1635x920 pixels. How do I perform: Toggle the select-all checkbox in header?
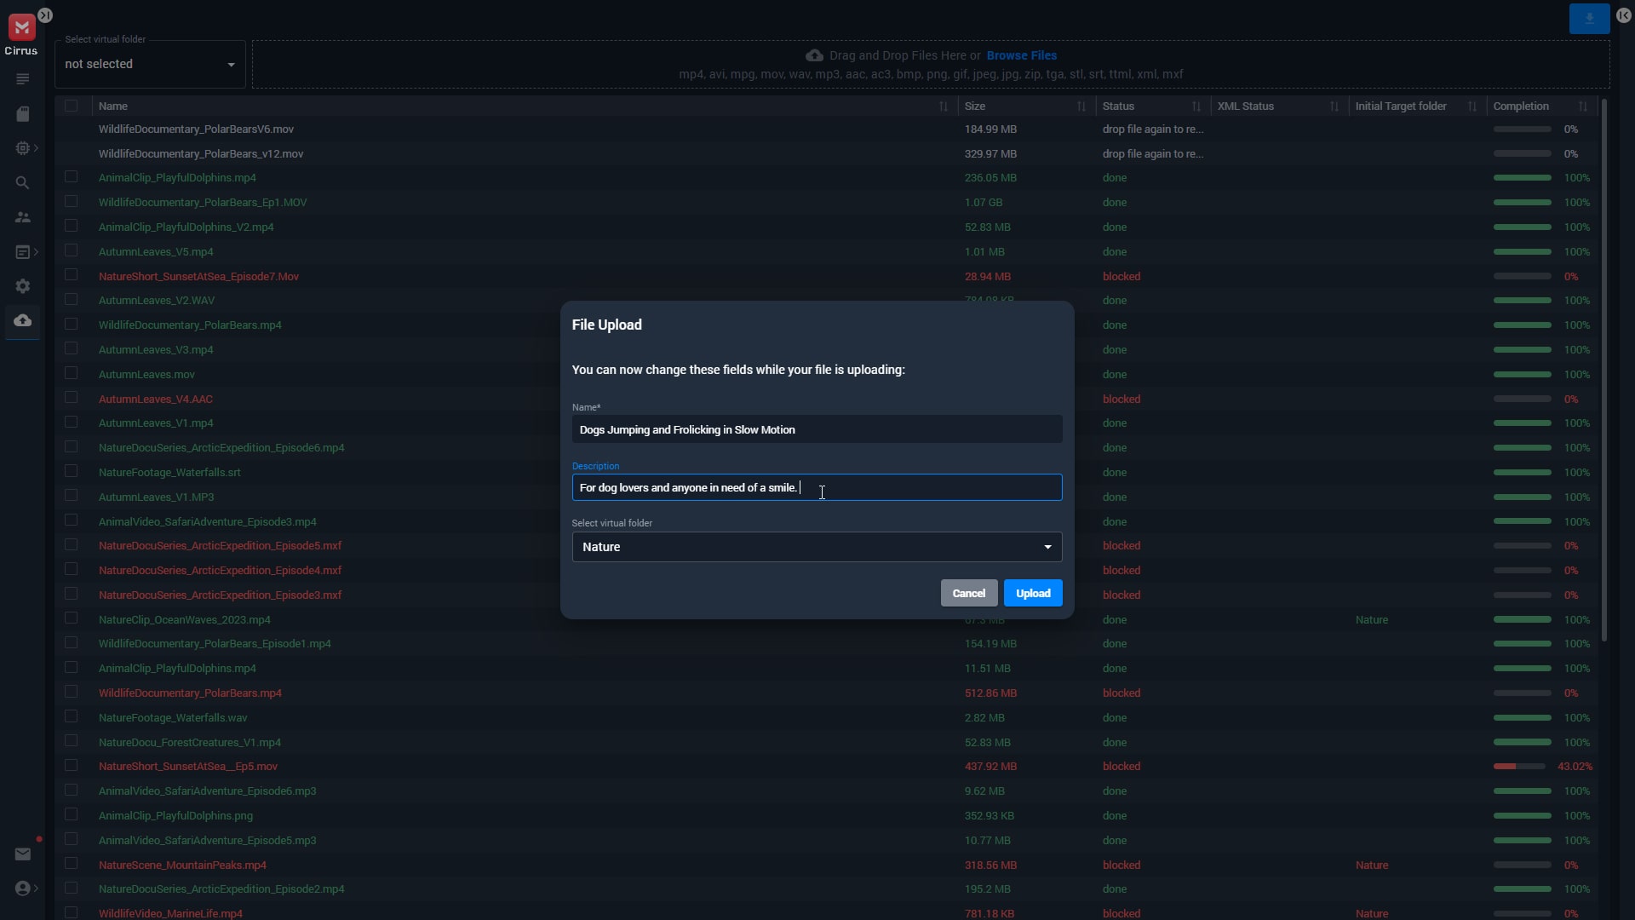click(72, 106)
